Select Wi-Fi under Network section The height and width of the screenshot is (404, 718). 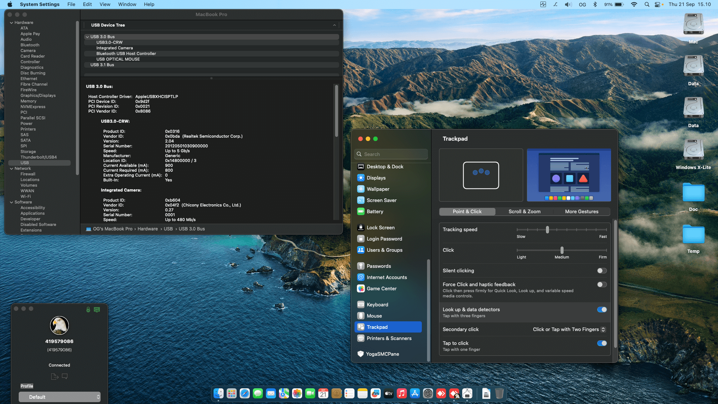pyautogui.click(x=26, y=197)
